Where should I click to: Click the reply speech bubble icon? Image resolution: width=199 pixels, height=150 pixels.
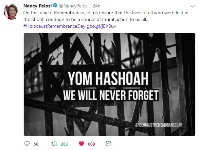click(x=27, y=144)
